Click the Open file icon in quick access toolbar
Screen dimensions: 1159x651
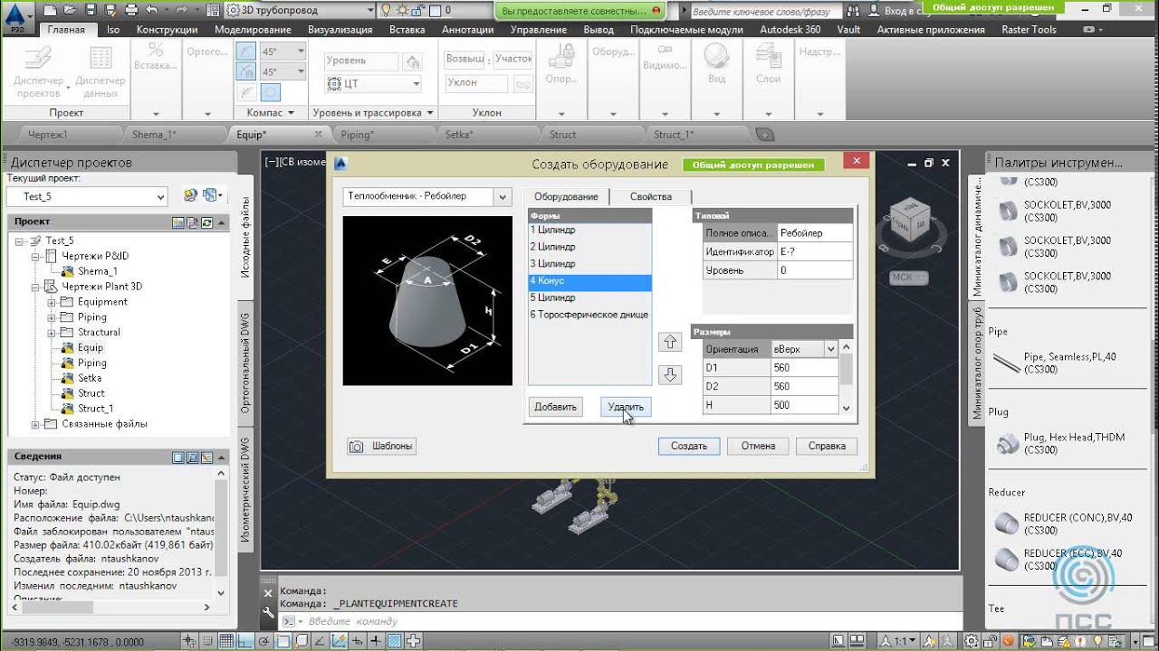tap(70, 10)
